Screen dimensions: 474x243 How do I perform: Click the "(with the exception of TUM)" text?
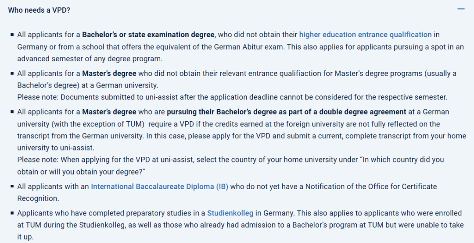click(x=91, y=124)
